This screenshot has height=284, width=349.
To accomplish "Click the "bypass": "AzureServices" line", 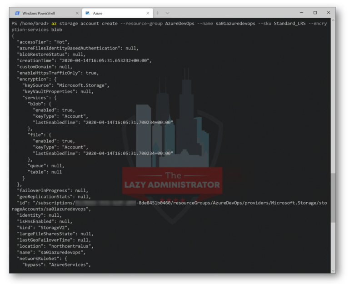I will (x=56, y=265).
